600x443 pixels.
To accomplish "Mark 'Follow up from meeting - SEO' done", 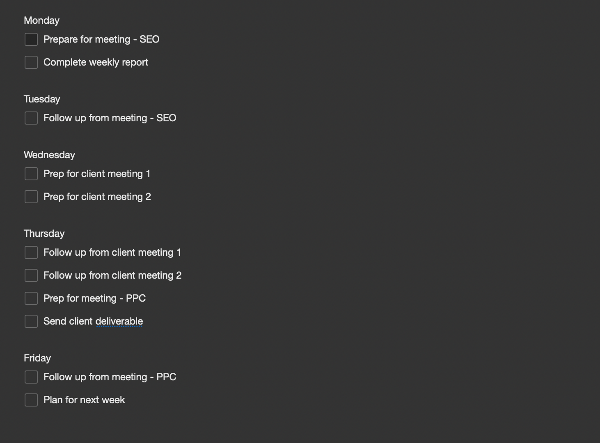I will tap(31, 118).
